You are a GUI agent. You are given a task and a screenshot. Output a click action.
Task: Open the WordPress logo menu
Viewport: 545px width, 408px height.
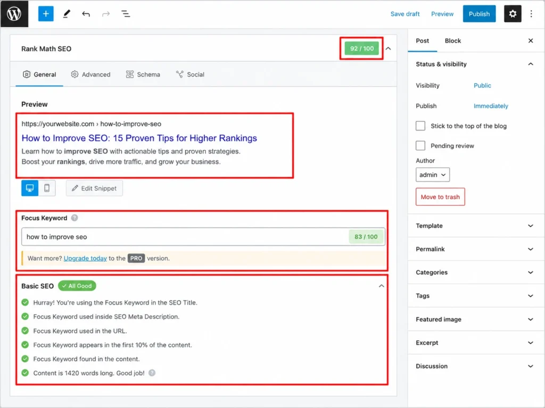click(14, 14)
